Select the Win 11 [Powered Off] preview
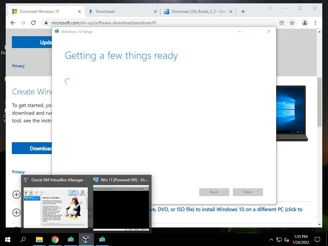This screenshot has height=246, width=328. click(x=121, y=204)
